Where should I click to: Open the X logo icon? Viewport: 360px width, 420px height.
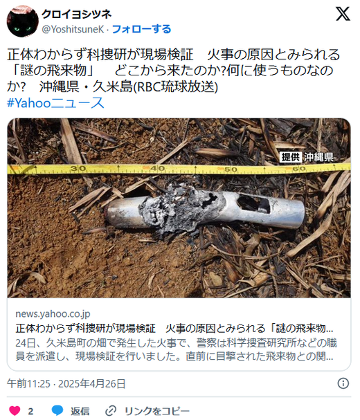[x=343, y=14]
